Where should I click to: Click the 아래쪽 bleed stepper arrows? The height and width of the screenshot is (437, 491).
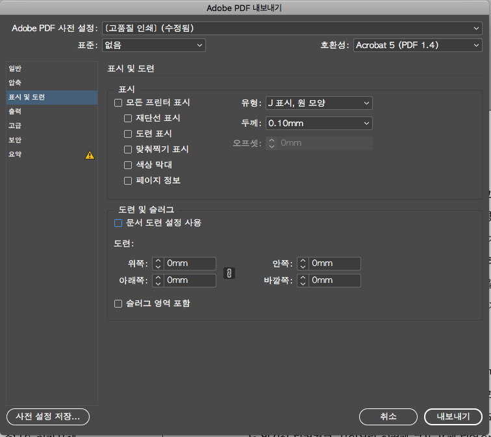click(158, 280)
